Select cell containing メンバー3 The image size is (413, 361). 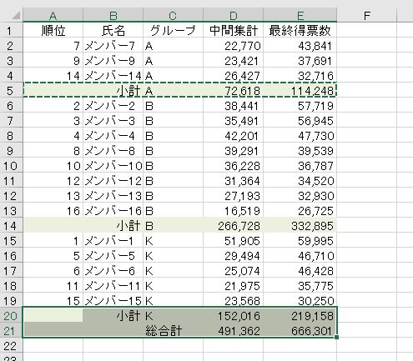click(113, 121)
